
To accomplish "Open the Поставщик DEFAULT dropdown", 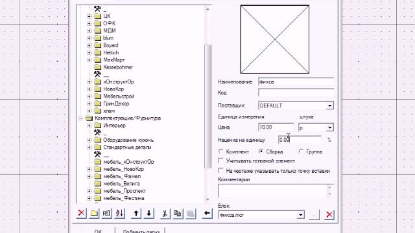I will point(330,105).
